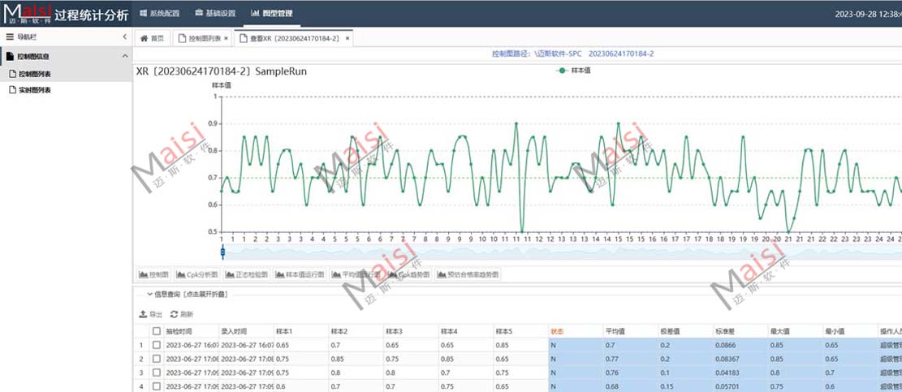The image size is (902, 392).
Task: Open 实时图列表 in the sidebar
Action: (34, 90)
